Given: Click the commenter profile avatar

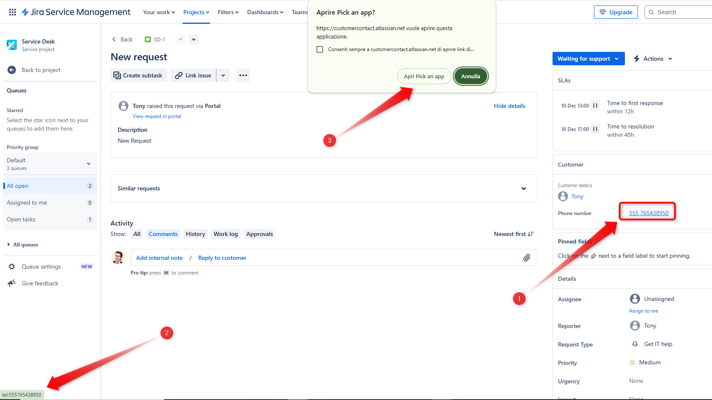Looking at the screenshot, I should click(x=118, y=257).
